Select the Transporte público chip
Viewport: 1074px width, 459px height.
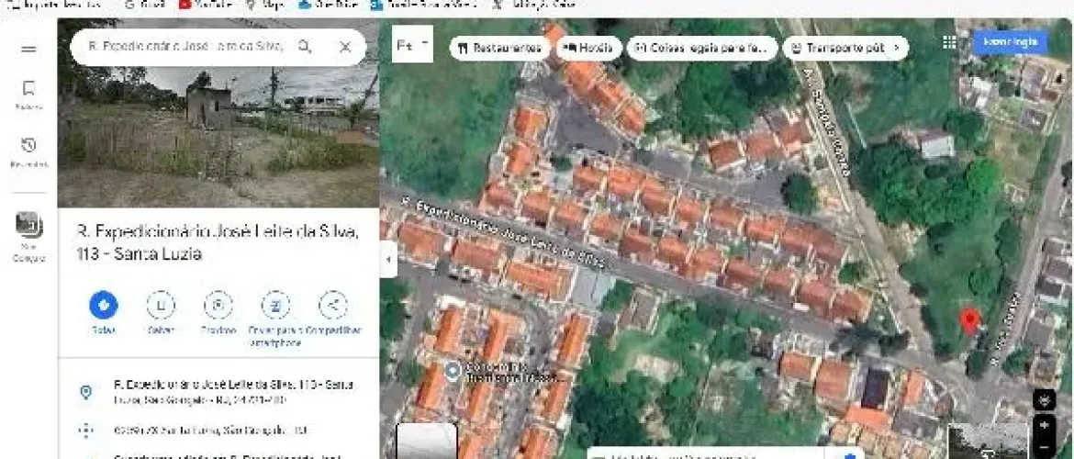[x=837, y=48]
